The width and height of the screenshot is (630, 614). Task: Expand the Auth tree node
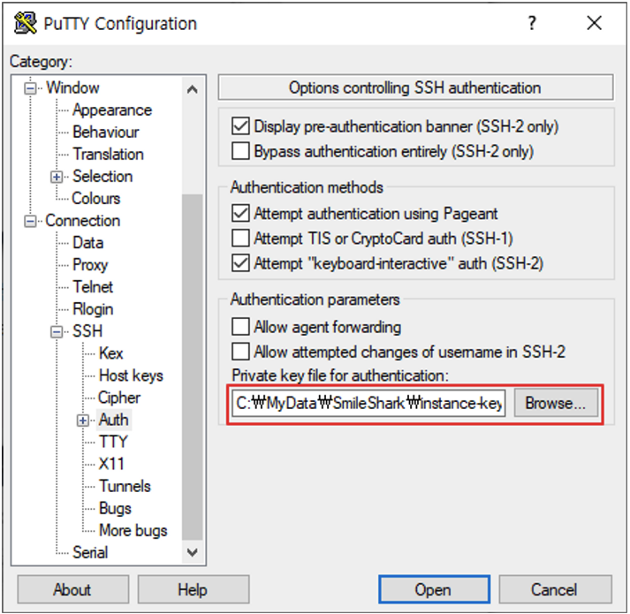tap(84, 421)
